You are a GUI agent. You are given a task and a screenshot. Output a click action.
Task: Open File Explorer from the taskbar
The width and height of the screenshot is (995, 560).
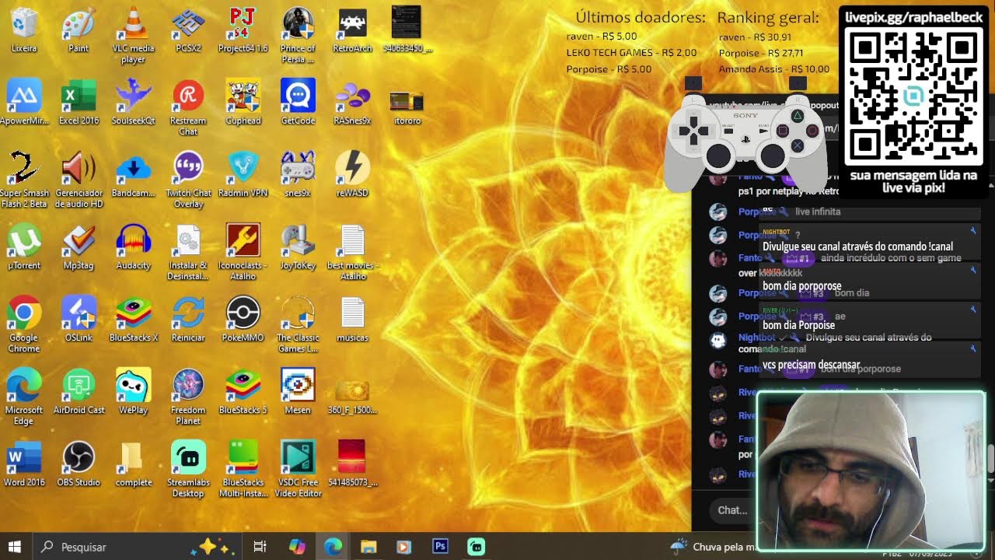[x=368, y=547]
